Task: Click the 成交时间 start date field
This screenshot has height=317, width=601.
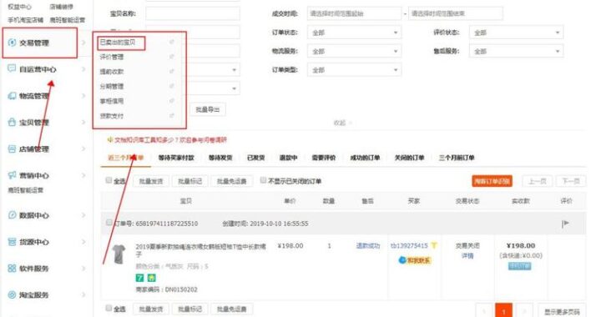Action: pyautogui.click(x=354, y=14)
